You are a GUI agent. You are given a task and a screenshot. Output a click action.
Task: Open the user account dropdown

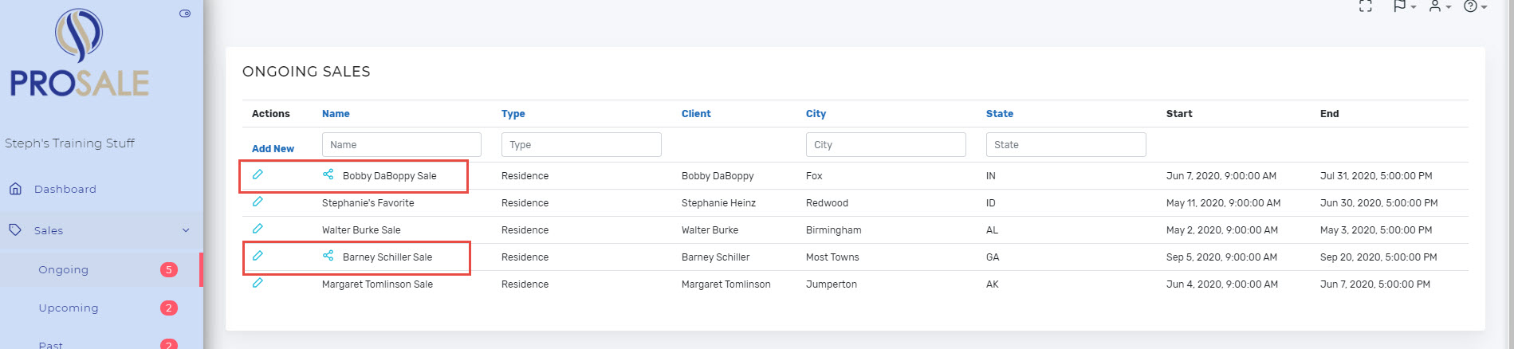click(x=1440, y=6)
